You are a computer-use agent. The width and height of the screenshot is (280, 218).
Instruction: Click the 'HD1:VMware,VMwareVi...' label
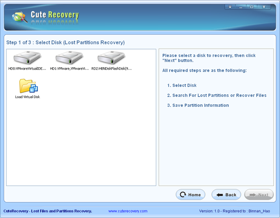[69, 69]
